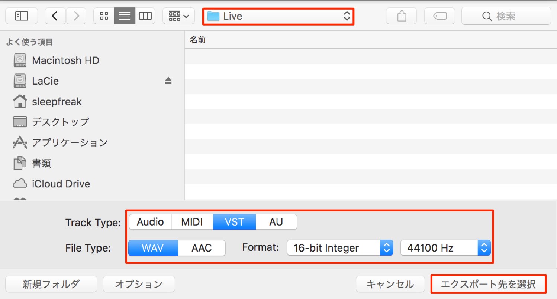
Task: Switch to icon view
Action: pyautogui.click(x=104, y=16)
